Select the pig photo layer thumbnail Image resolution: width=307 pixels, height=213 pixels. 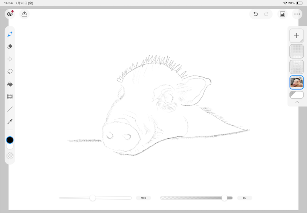(296, 82)
